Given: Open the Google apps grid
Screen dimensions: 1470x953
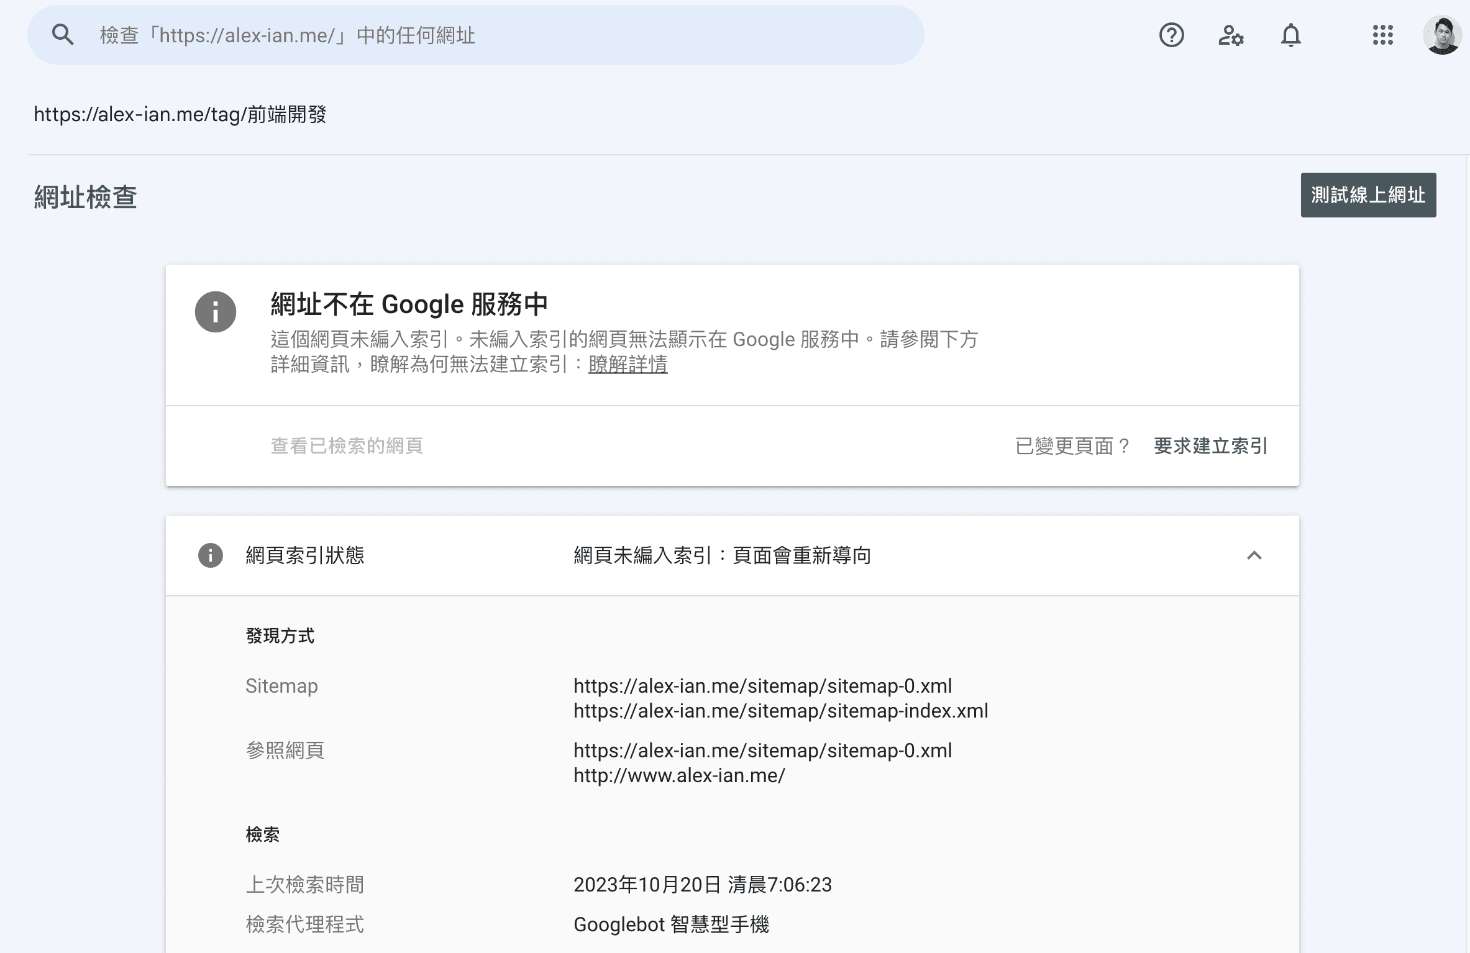Looking at the screenshot, I should tap(1382, 35).
